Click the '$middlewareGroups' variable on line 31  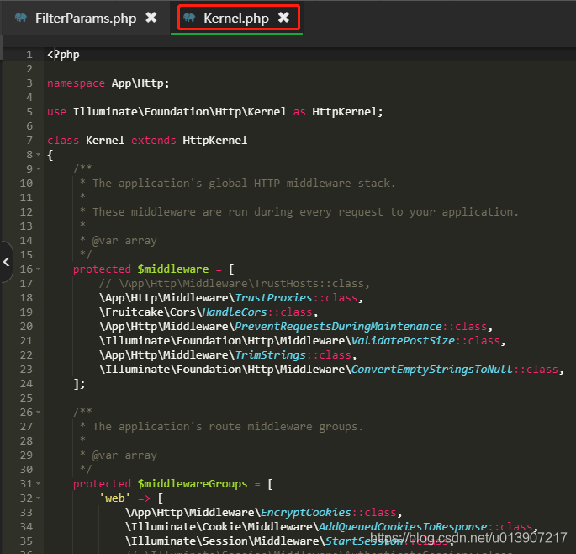(193, 484)
